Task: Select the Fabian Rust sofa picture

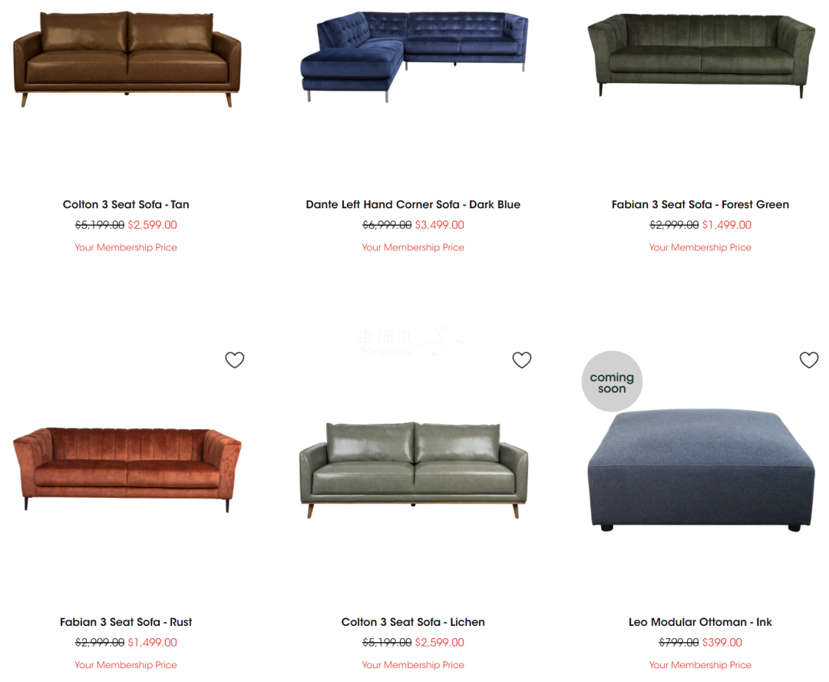Action: pyautogui.click(x=127, y=470)
